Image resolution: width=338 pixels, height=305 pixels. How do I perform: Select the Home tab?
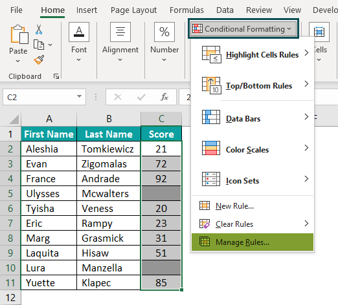[52, 10]
